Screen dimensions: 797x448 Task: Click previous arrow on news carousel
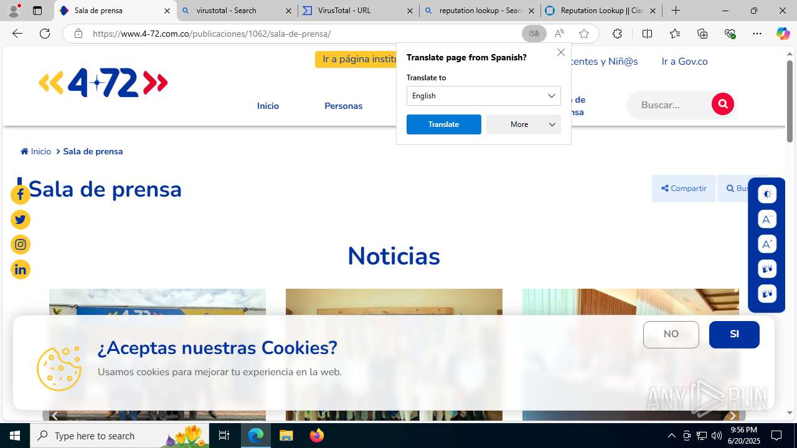[x=55, y=415]
